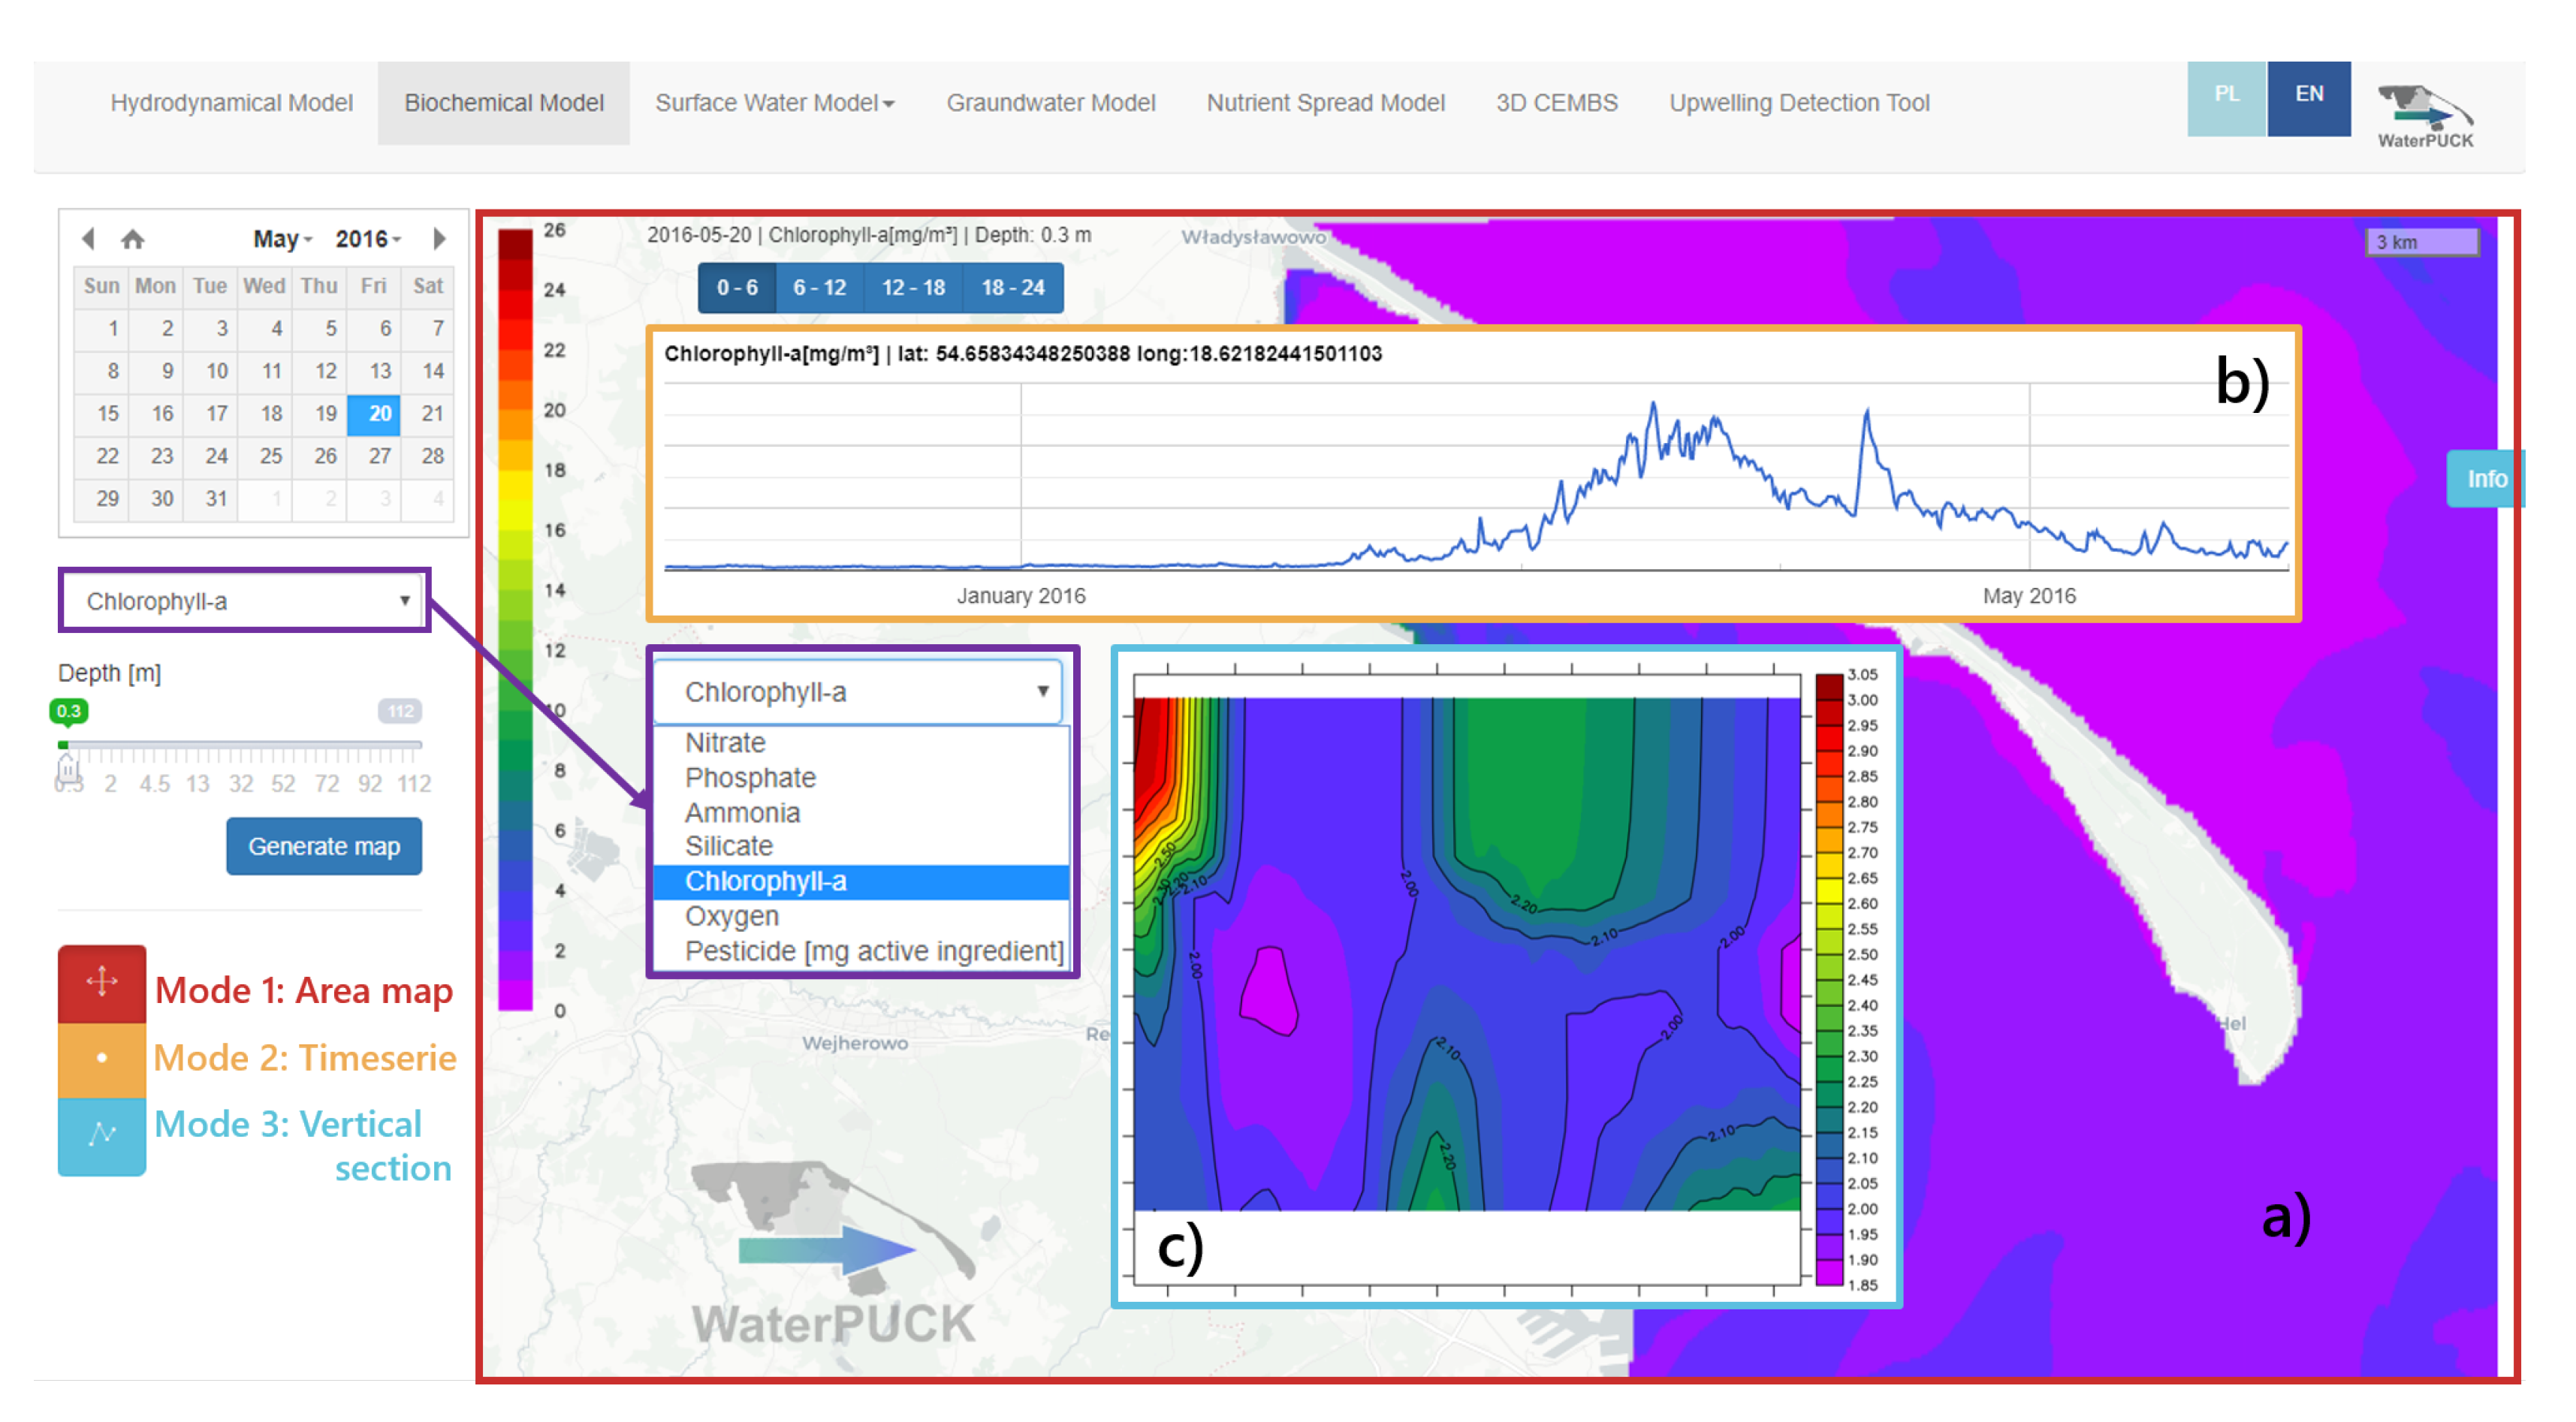The width and height of the screenshot is (2576, 1422).
Task: Switch language to PL
Action: (x=2226, y=98)
